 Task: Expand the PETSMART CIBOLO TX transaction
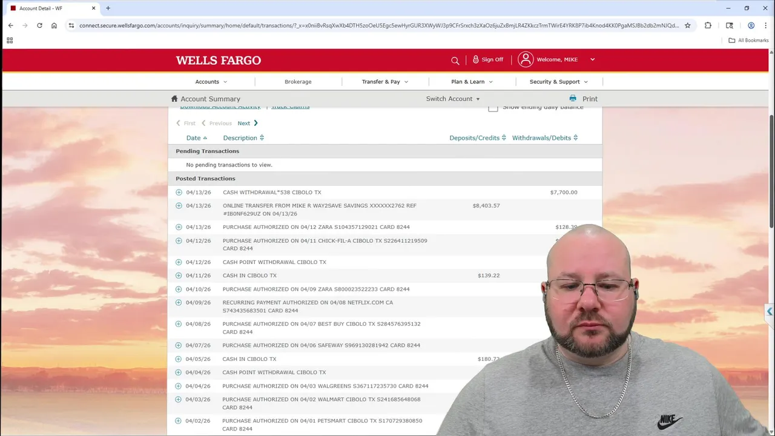click(178, 421)
